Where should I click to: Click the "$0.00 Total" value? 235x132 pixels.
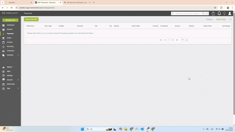click(x=221, y=19)
